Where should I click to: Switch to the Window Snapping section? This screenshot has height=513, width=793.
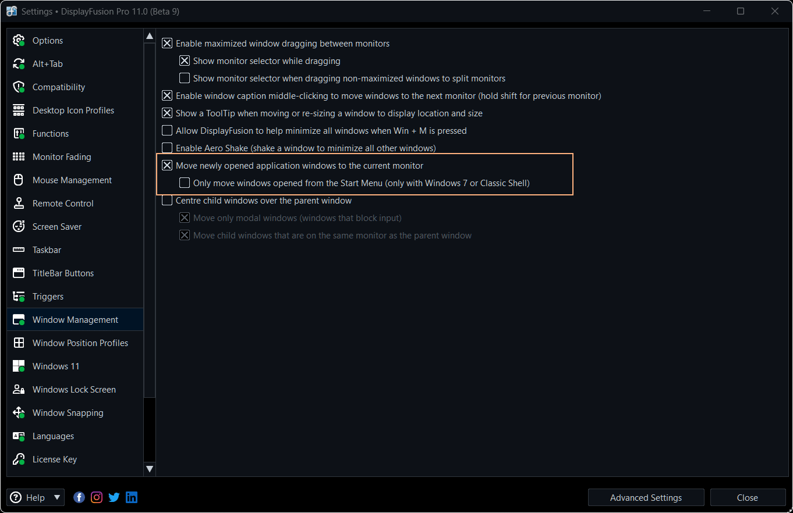tap(68, 413)
